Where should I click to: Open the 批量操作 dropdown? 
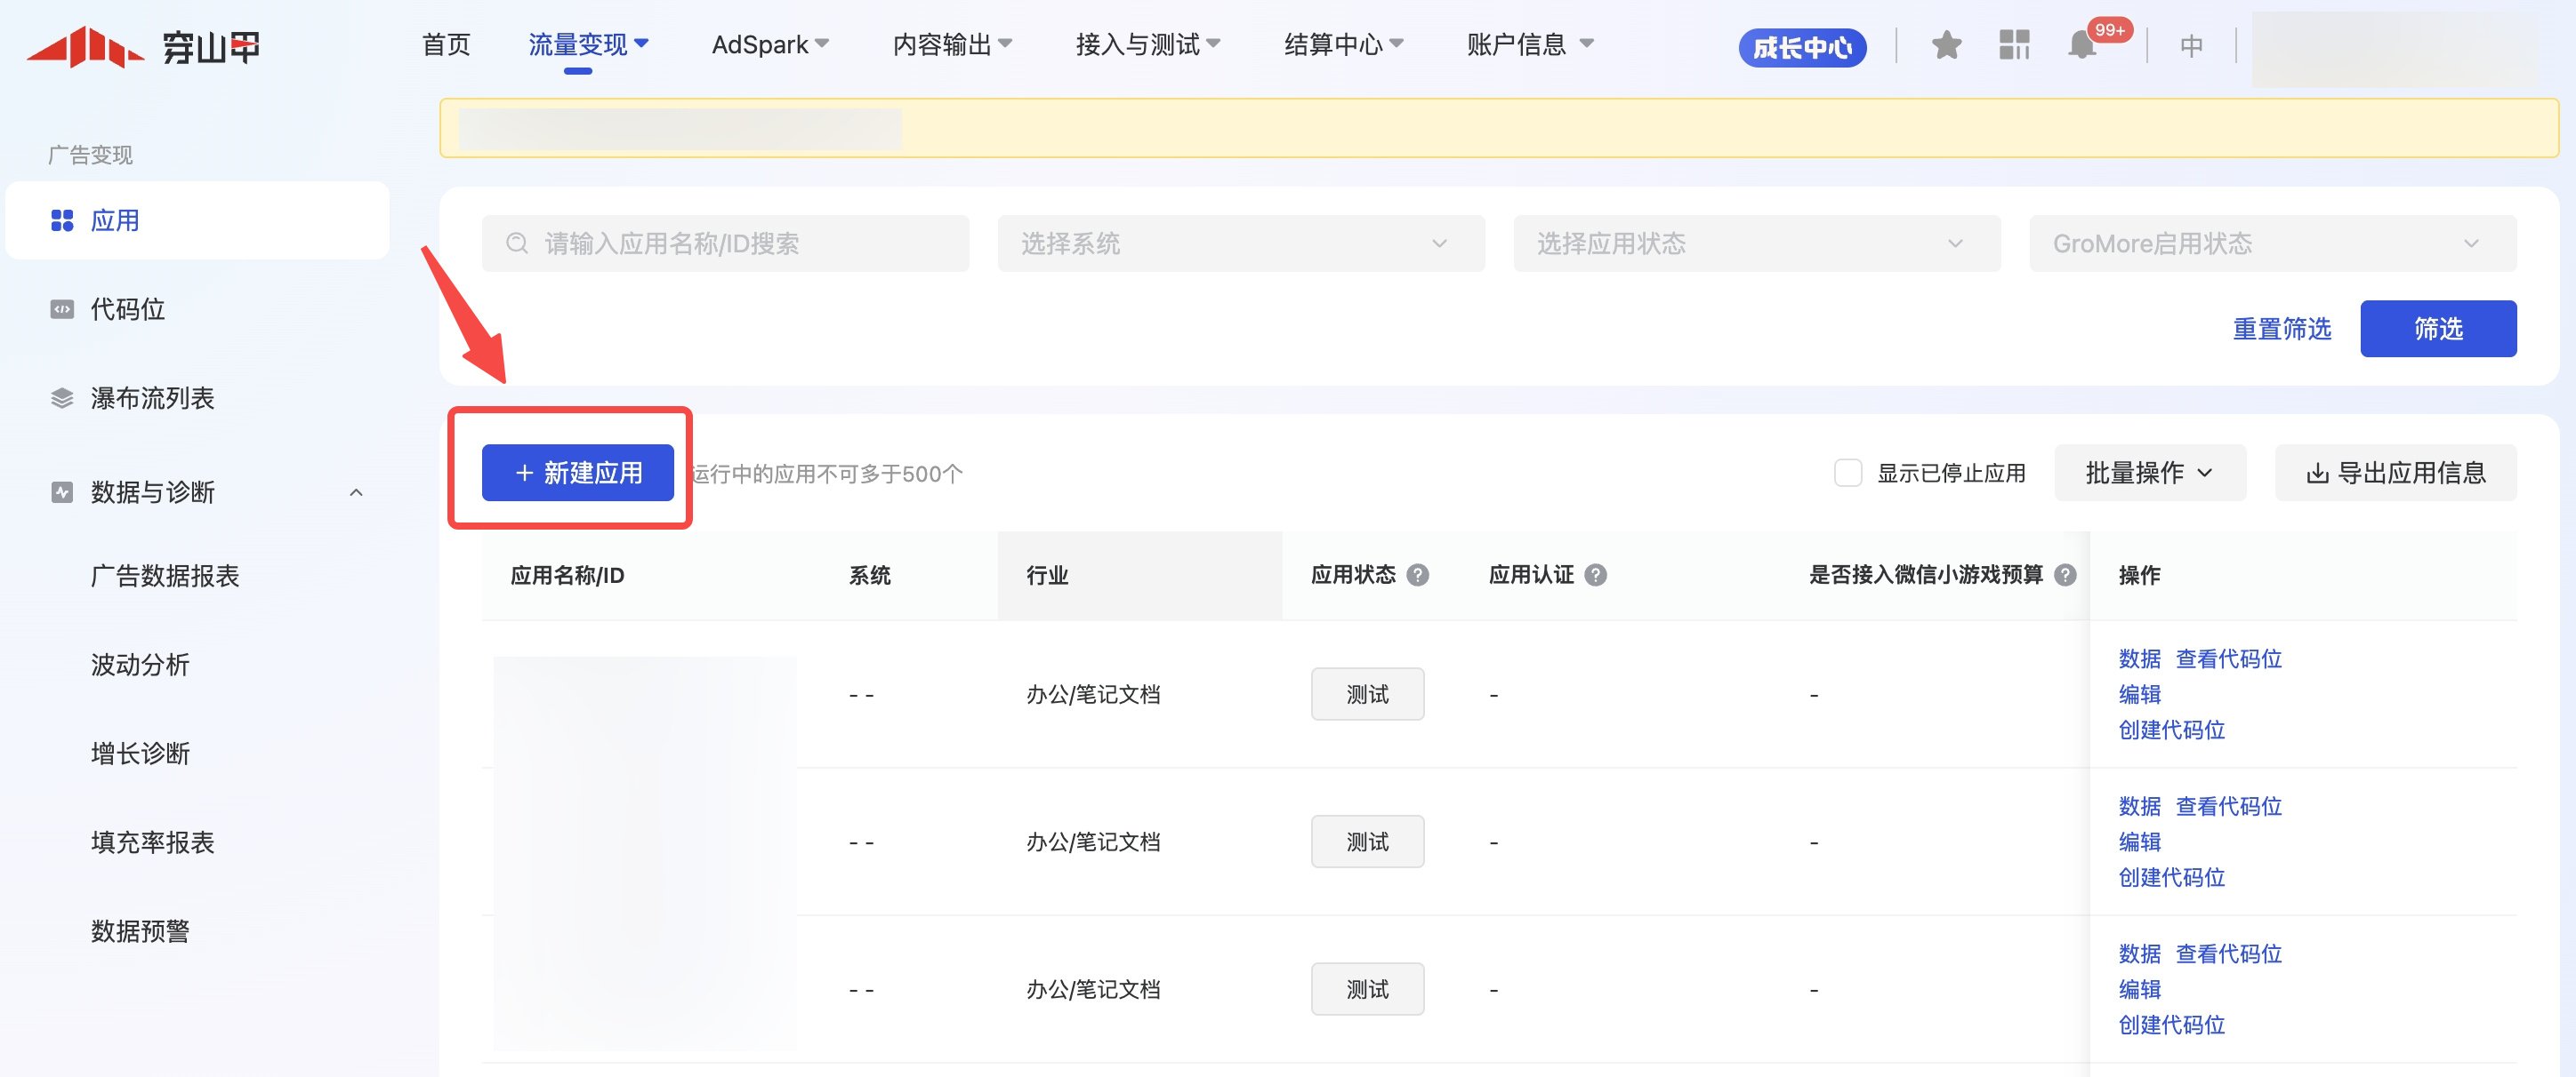(2149, 473)
